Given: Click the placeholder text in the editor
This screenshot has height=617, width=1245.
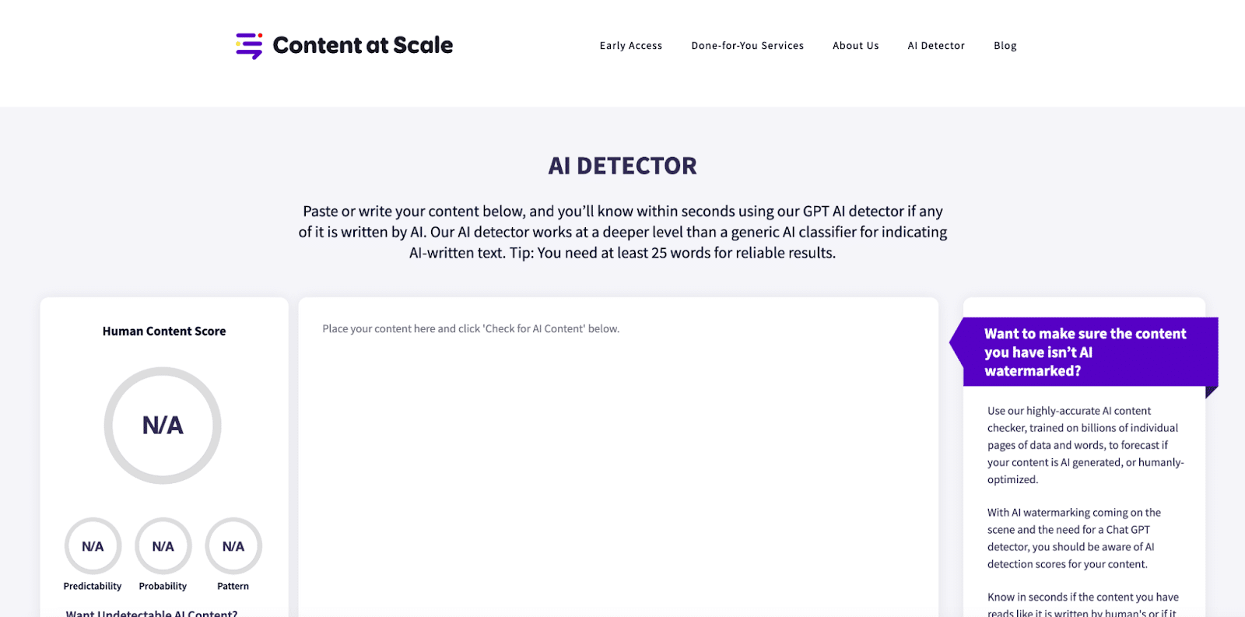Looking at the screenshot, I should point(470,328).
